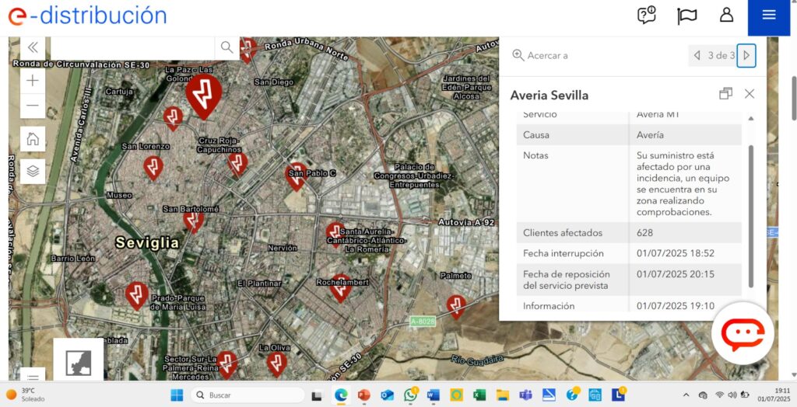Viewport: 797px width, 407px height.
Task: Click the 'Averia Sevilla' popup title
Action: (549, 96)
